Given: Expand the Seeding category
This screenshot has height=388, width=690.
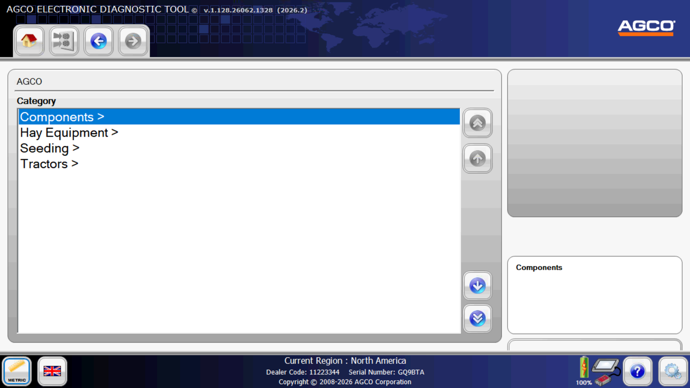Looking at the screenshot, I should 239,148.
